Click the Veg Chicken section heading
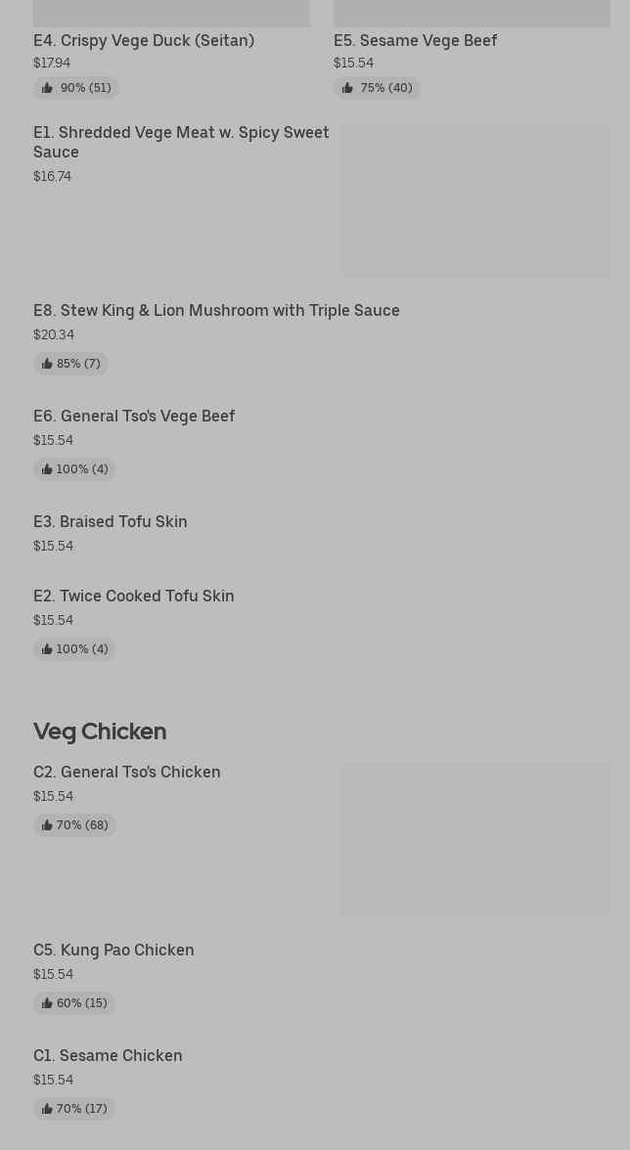Image resolution: width=630 pixels, height=1150 pixels. pos(100,730)
